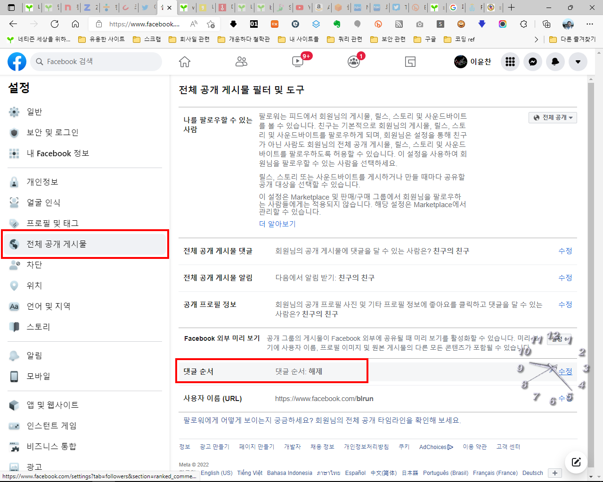603x482 pixels.
Task: Open 다른 즐겨찾기 bookmarks folder
Action: (x=573, y=40)
